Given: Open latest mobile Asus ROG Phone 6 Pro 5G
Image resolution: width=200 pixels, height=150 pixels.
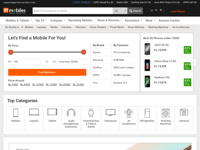Looking at the screenshot, I should coord(167,2).
